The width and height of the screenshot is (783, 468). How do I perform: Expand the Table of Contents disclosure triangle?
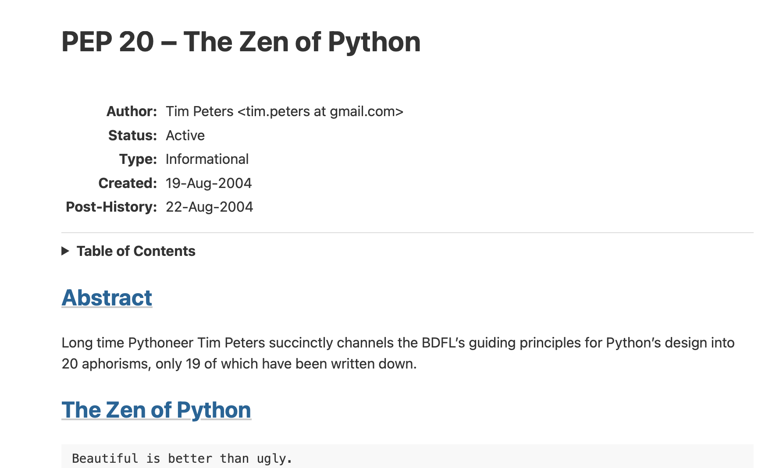click(x=65, y=251)
